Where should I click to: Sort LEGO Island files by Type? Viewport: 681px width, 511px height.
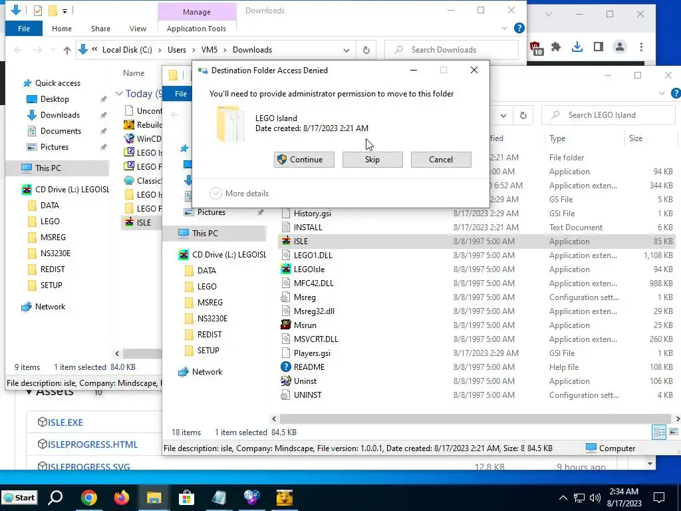tap(557, 138)
